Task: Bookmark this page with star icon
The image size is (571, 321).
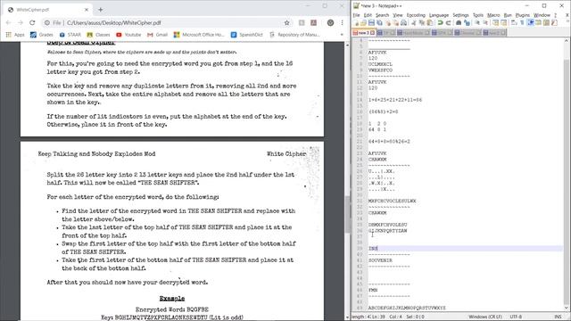Action: pos(286,22)
